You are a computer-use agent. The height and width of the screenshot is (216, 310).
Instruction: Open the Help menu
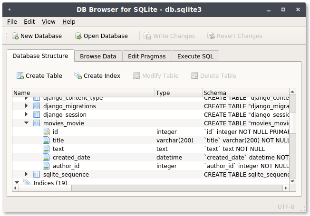click(x=69, y=22)
